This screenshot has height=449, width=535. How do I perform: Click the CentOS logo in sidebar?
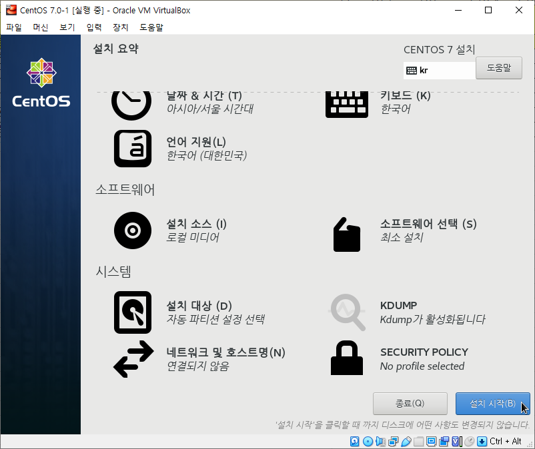click(x=41, y=83)
